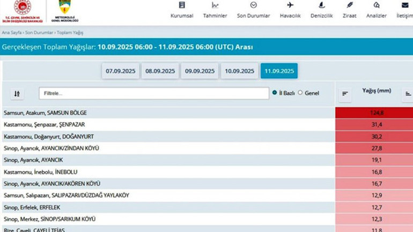Open the Kurumsal menu icon

click(182, 5)
